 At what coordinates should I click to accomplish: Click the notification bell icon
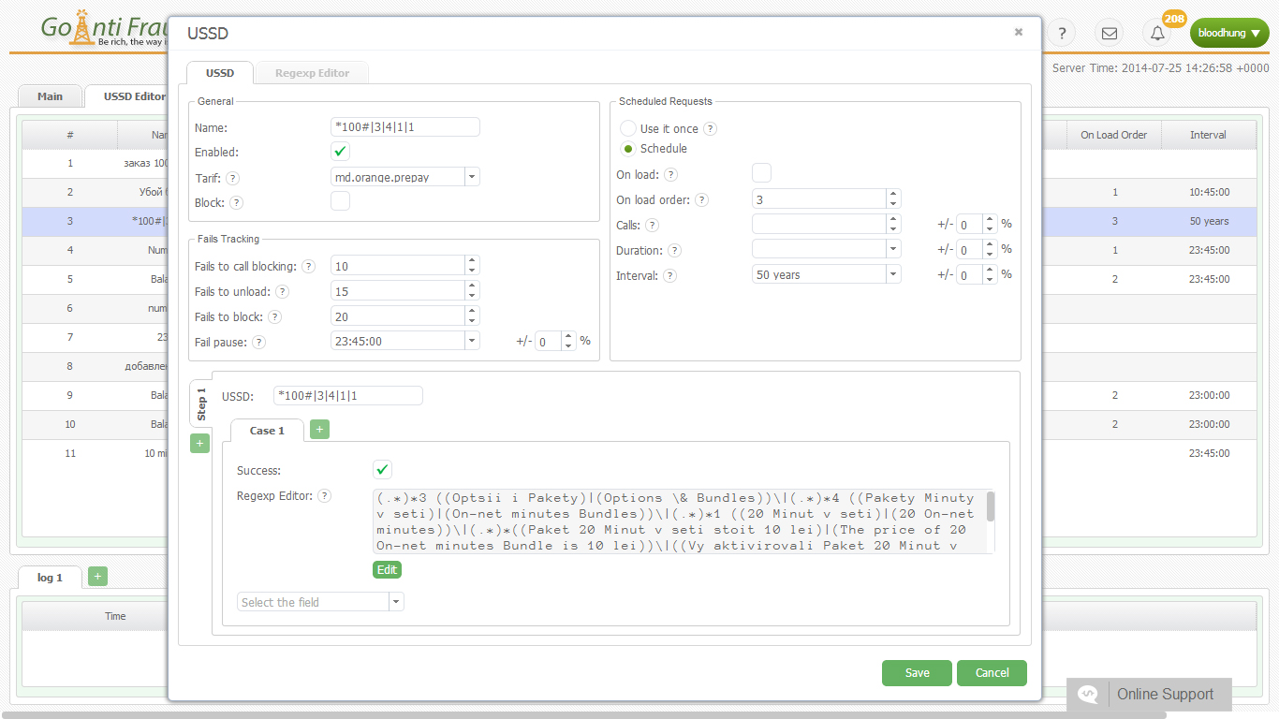(1157, 34)
